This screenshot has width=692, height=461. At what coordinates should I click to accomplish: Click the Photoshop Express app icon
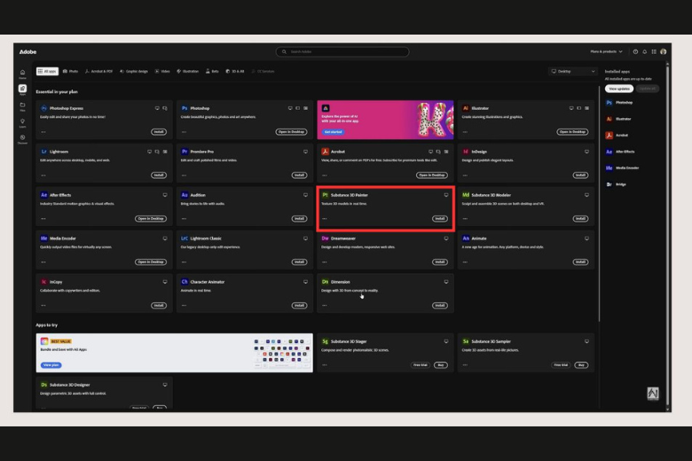[43, 108]
